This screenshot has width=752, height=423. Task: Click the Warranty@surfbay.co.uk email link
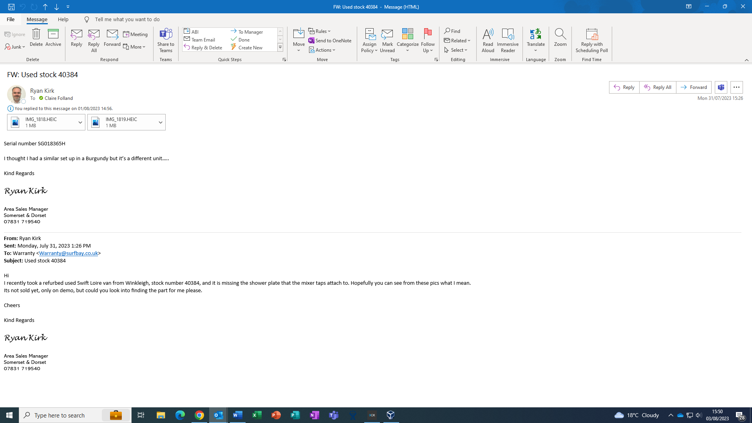coord(68,253)
